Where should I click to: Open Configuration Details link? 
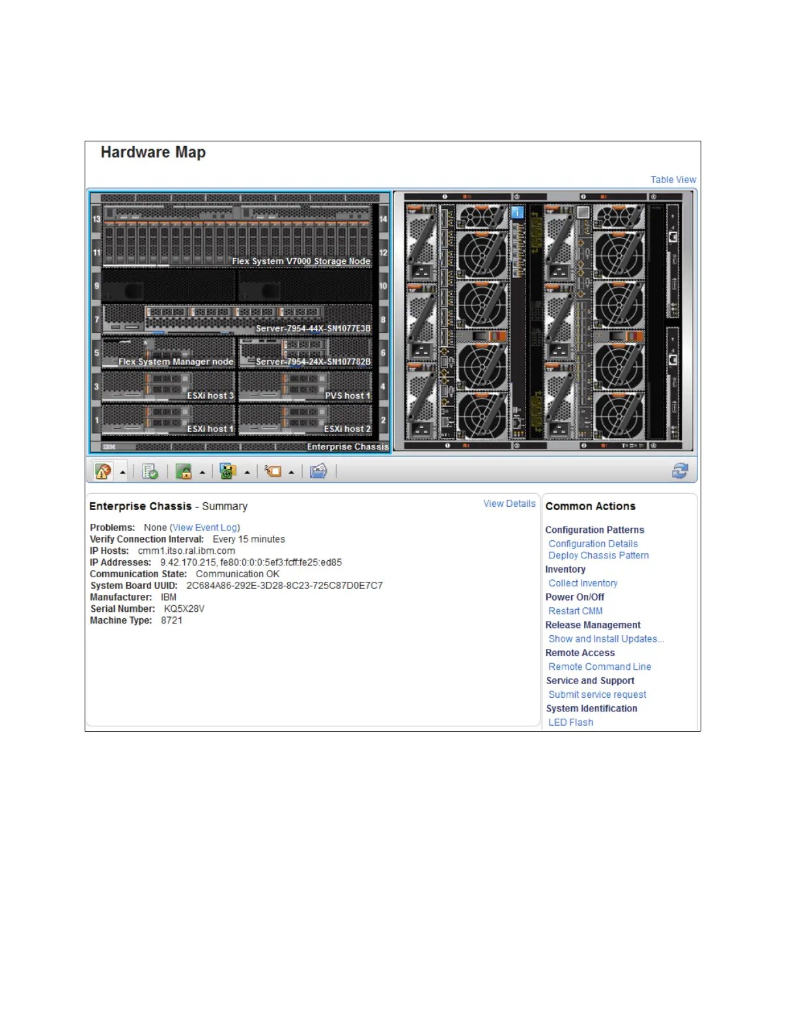pos(593,544)
